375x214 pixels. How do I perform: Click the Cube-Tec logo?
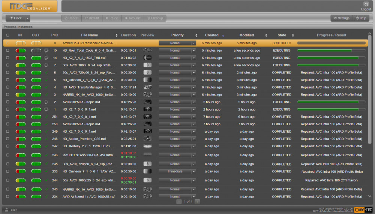tap(363, 210)
